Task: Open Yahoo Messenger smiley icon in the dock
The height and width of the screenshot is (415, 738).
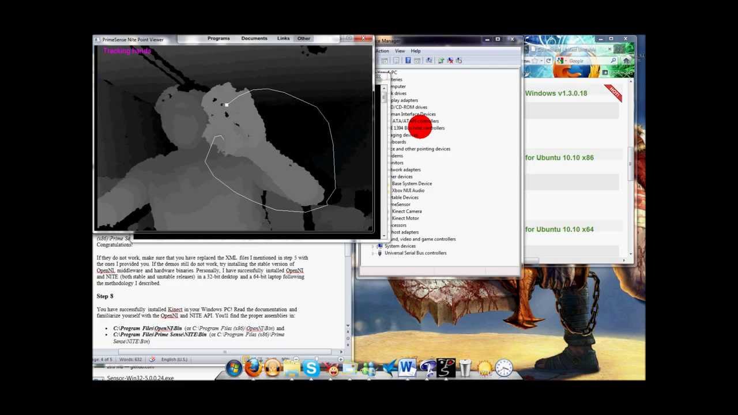Action: 332,369
